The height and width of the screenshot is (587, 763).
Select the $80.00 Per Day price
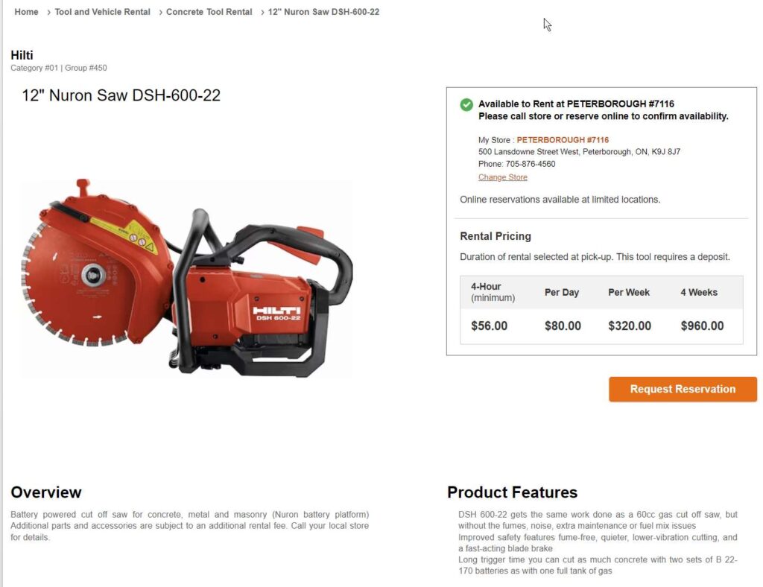point(563,326)
